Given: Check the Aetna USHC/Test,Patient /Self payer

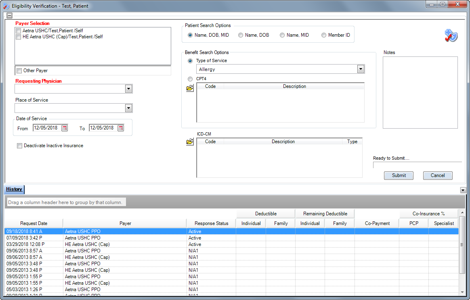Looking at the screenshot, I should (19, 31).
